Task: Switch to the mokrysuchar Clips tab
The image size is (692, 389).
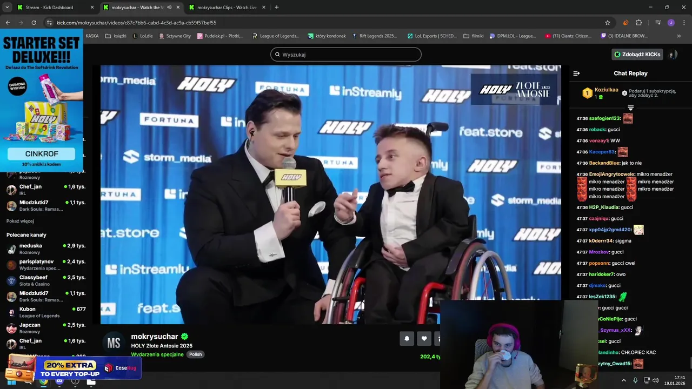Action: click(227, 8)
